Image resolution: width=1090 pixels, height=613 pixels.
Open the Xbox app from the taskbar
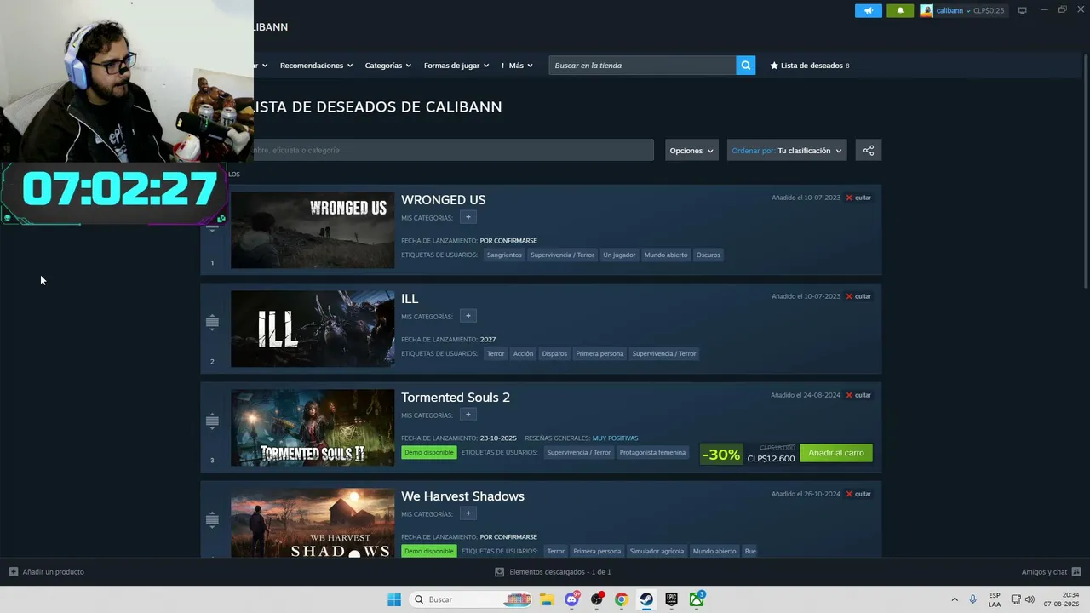click(697, 599)
